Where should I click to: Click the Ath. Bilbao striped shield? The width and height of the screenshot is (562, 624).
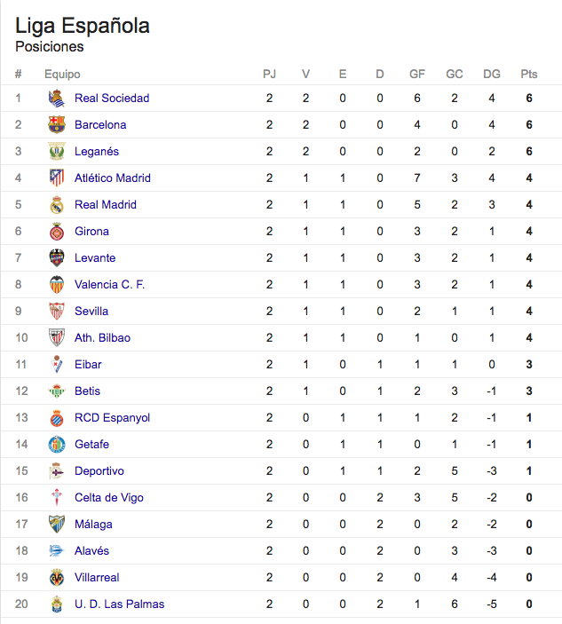pyautogui.click(x=57, y=338)
